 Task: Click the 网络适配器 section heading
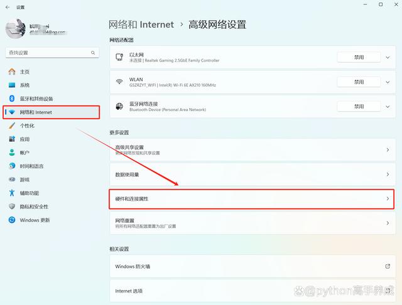[121, 40]
